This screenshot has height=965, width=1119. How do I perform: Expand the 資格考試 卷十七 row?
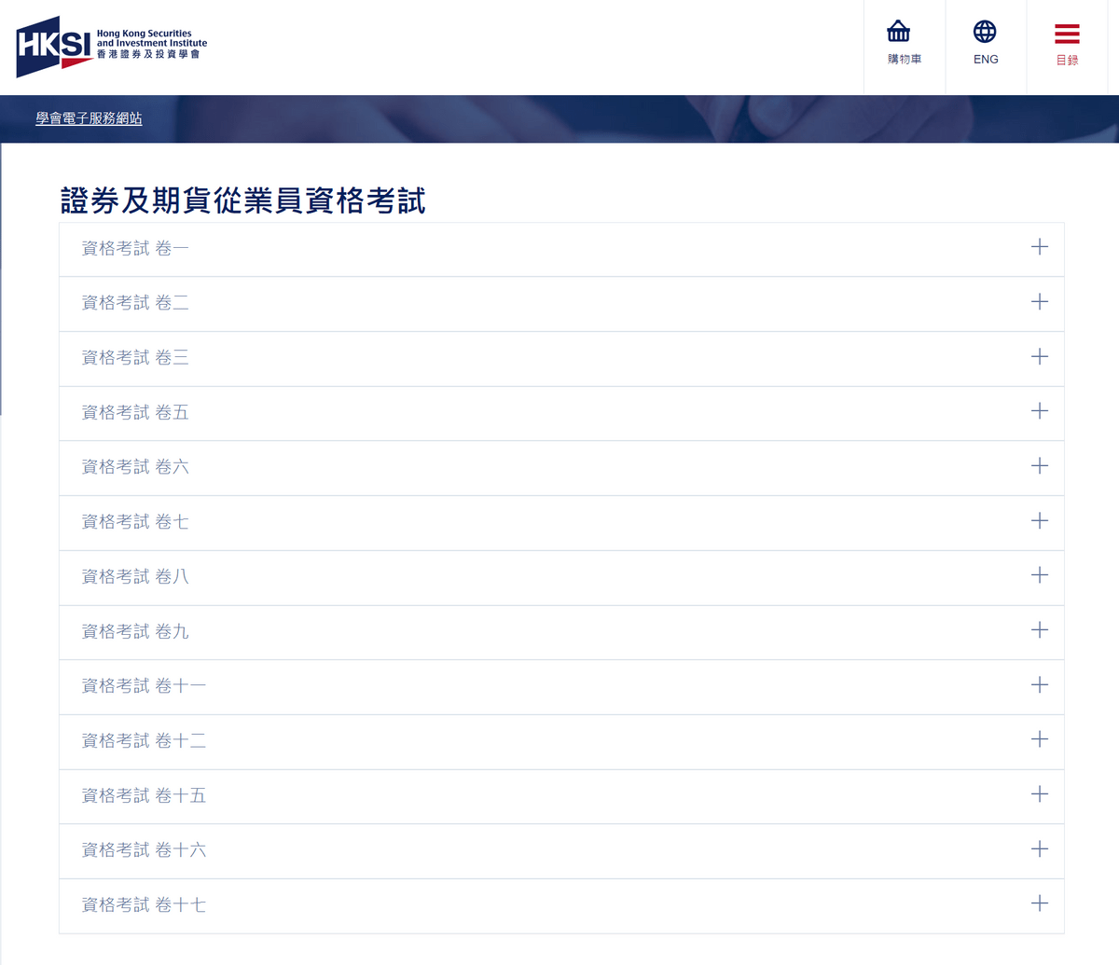1039,903
